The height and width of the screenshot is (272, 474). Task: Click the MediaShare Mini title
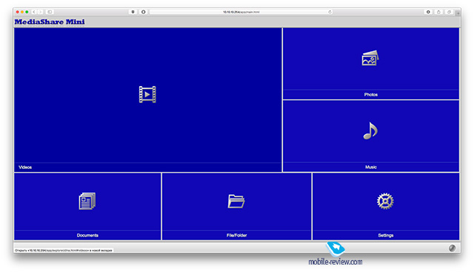(x=50, y=21)
